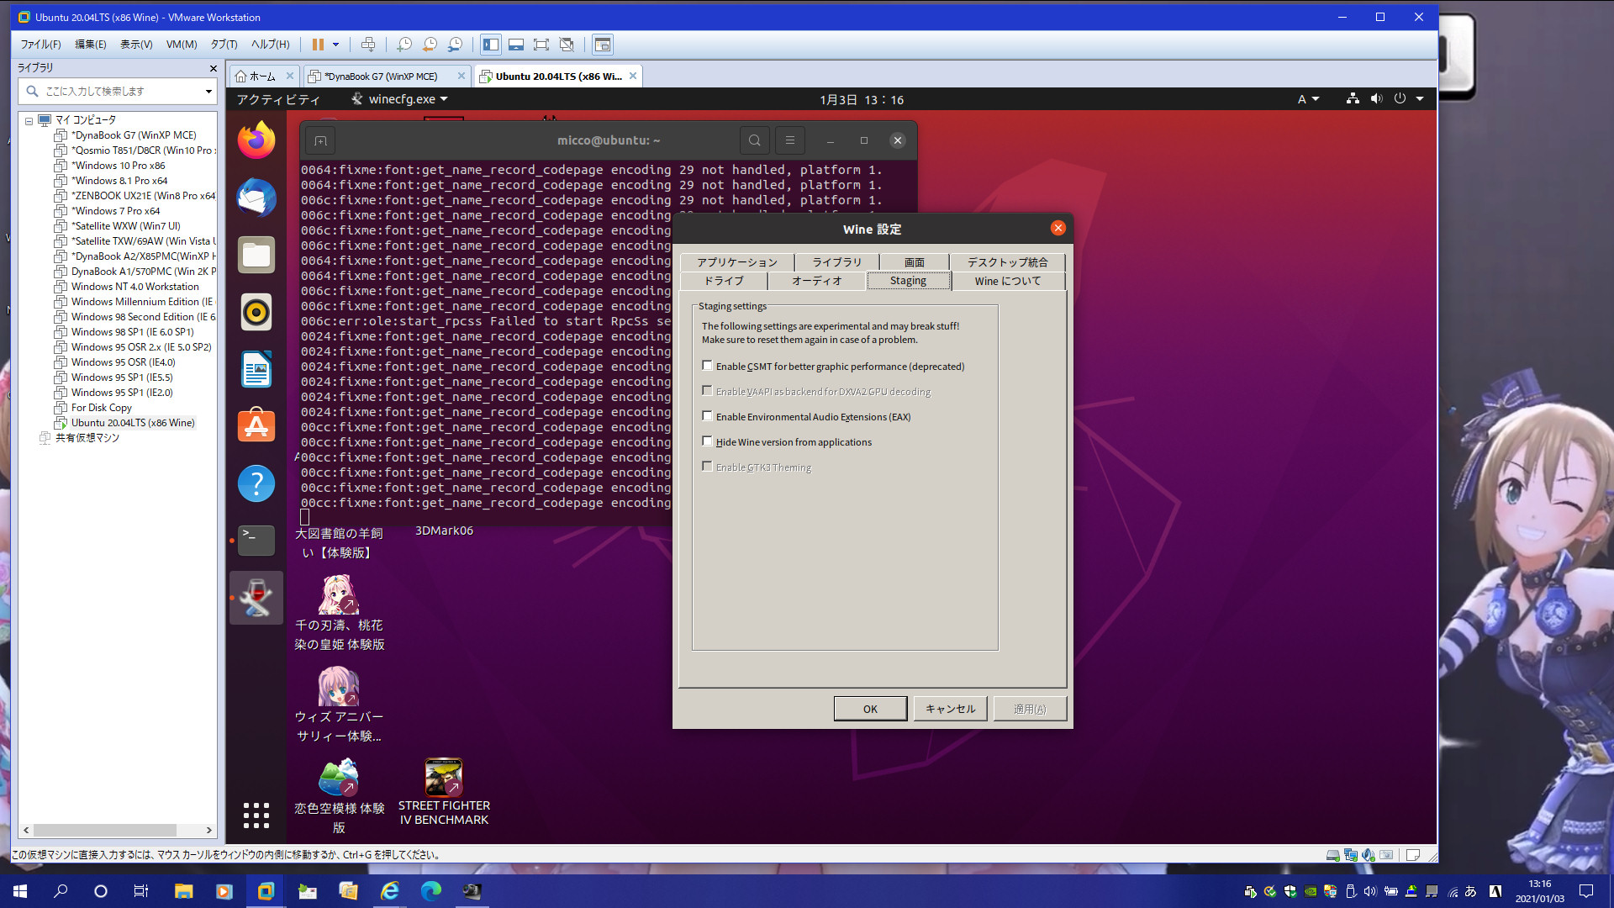This screenshot has height=908, width=1614.
Task: Open the オーディオ tab in Wine settings
Action: pos(816,281)
